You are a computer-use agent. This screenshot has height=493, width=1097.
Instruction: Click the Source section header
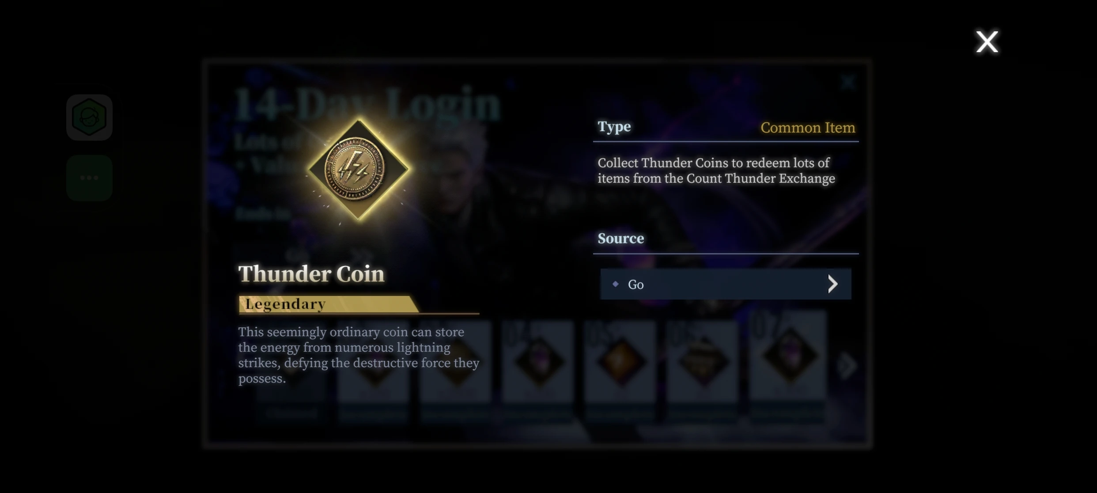tap(620, 239)
